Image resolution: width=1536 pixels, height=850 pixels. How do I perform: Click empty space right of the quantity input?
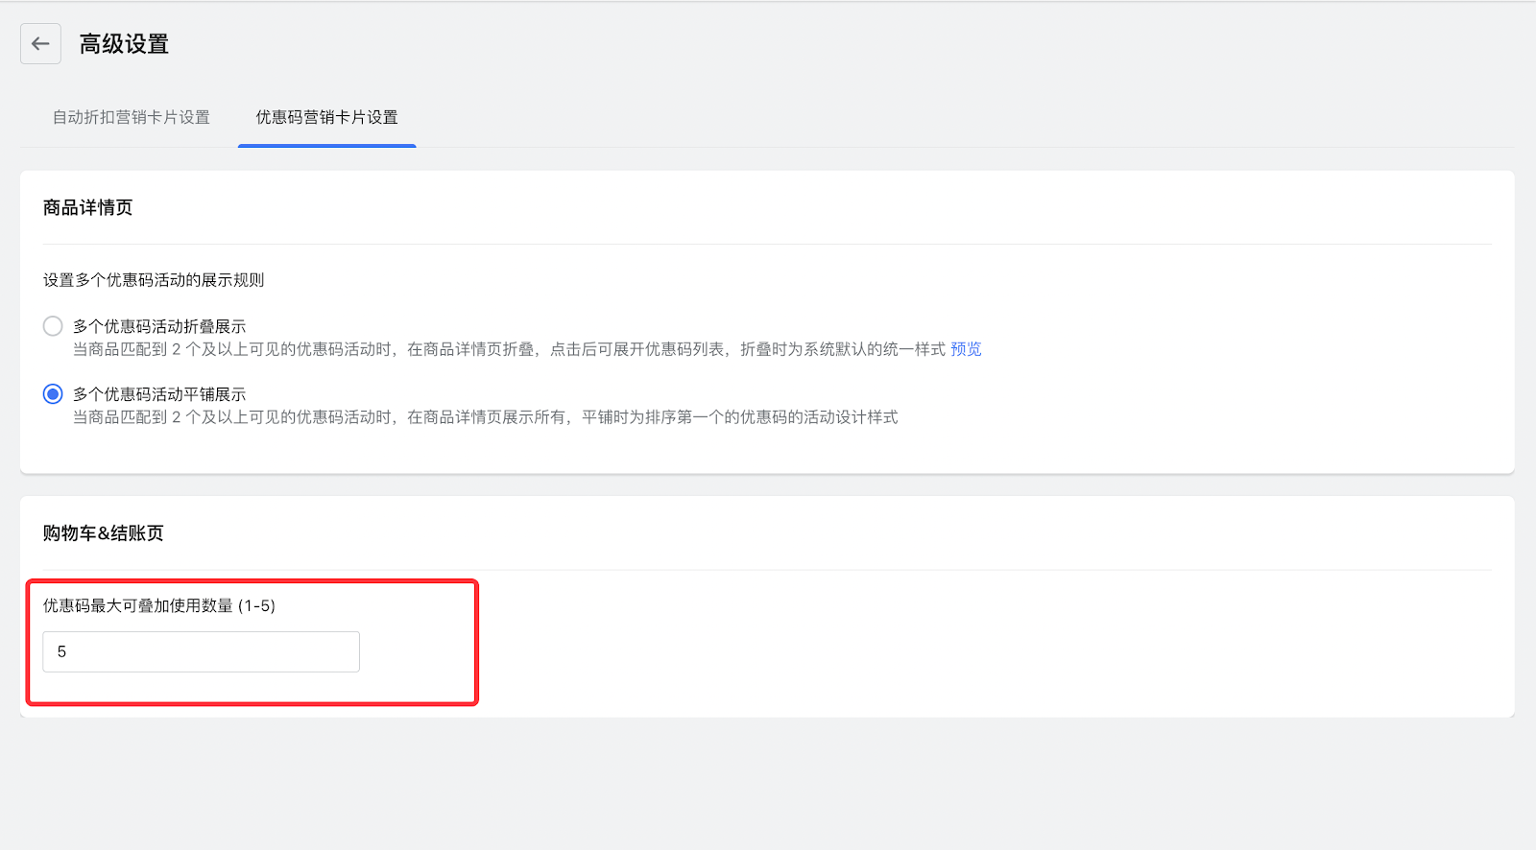[x=864, y=651]
